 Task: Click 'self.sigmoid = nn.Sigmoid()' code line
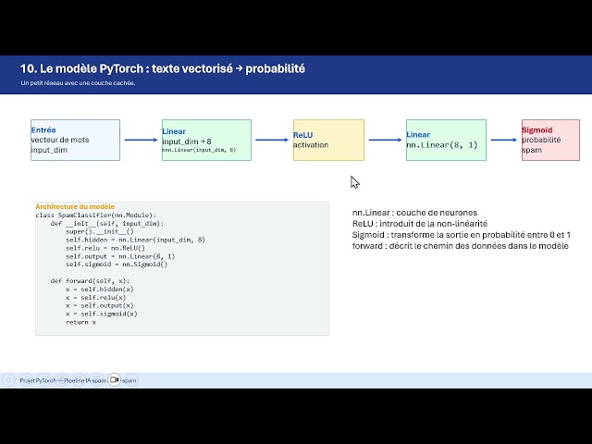click(117, 265)
